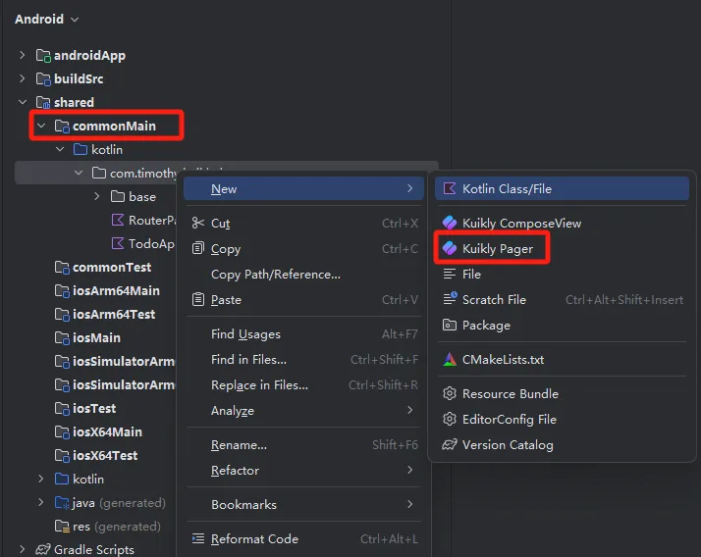Click the Kuikly ComposeView logo icon
Viewport: 701px width, 557px height.
(450, 223)
